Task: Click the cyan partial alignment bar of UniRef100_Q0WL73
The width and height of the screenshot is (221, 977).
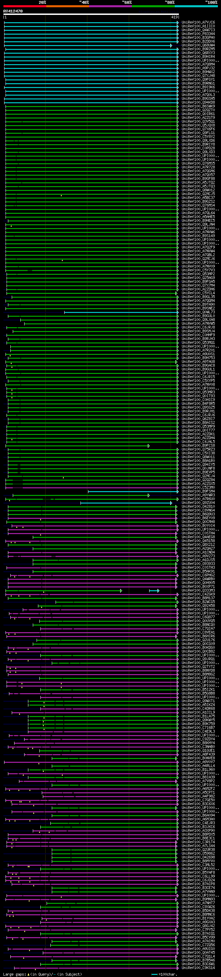Action: (x=122, y=312)
